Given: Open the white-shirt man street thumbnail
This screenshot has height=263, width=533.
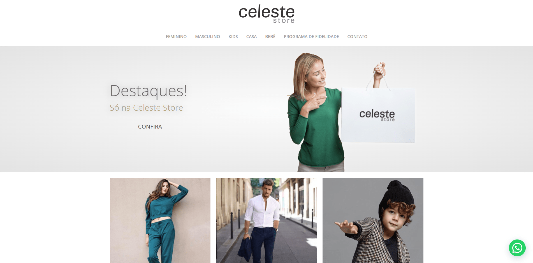Looking at the screenshot, I should click(266, 220).
